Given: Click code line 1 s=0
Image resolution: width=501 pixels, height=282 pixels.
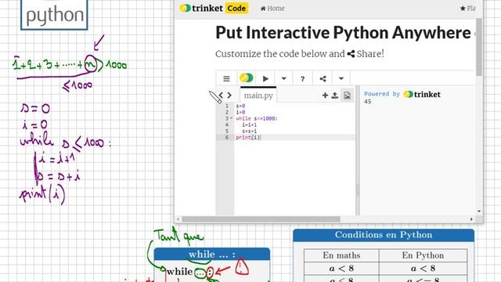Looking at the screenshot, I should pyautogui.click(x=240, y=106).
